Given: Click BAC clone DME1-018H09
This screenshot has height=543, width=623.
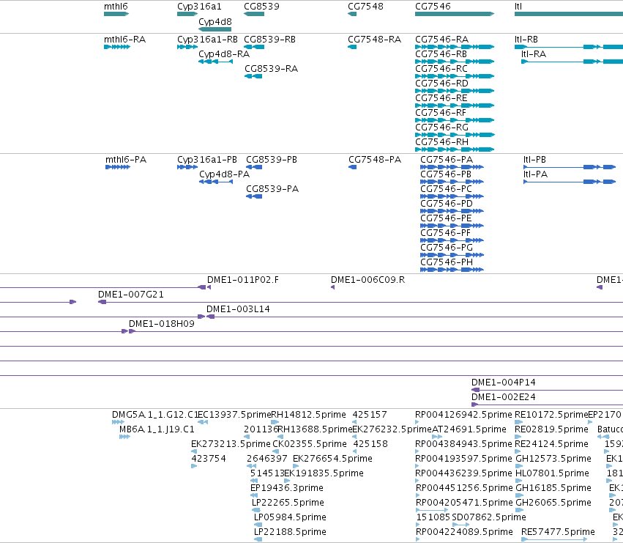Looking at the screenshot, I should [376, 331].
